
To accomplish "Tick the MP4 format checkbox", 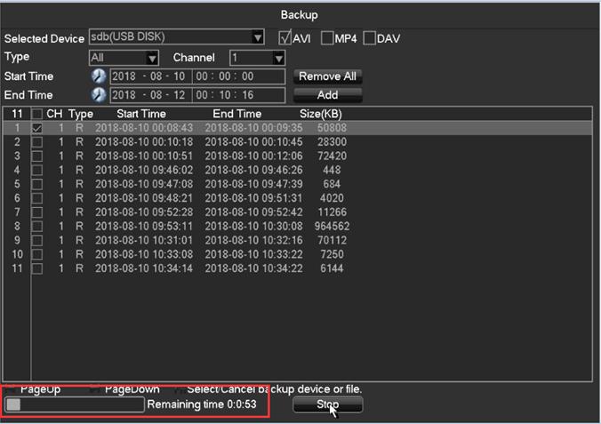I will point(327,38).
